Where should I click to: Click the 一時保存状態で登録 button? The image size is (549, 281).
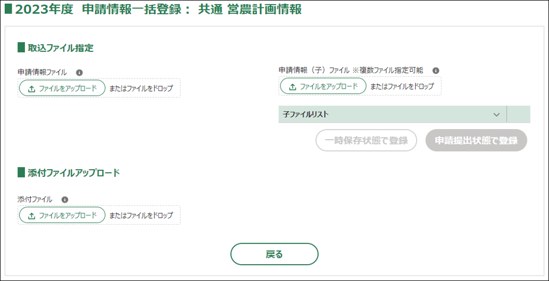tap(366, 140)
